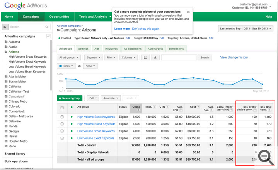Screen dimensions: 278x170
Task: Click the help icon next to Avg. Pos.
Action: tap(212, 110)
